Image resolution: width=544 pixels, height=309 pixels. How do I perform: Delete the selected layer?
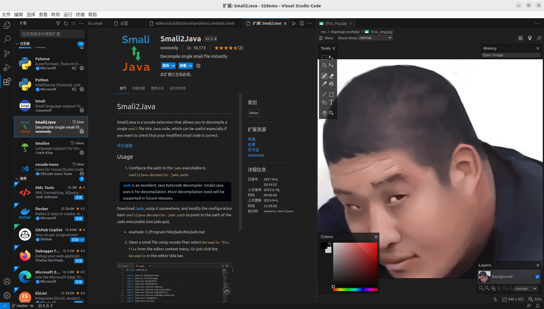(487, 288)
